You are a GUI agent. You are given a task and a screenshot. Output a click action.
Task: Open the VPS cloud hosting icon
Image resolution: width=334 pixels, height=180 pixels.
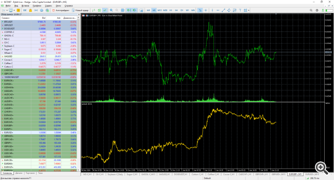(x=41, y=10)
